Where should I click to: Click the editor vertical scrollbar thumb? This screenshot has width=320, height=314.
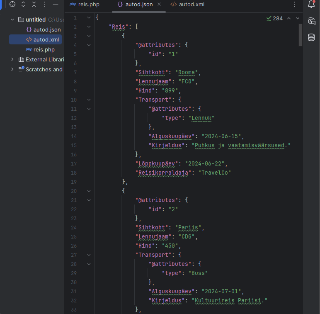pyautogui.click(x=301, y=35)
